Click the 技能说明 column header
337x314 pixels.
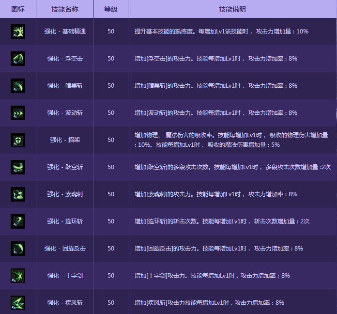coord(232,9)
